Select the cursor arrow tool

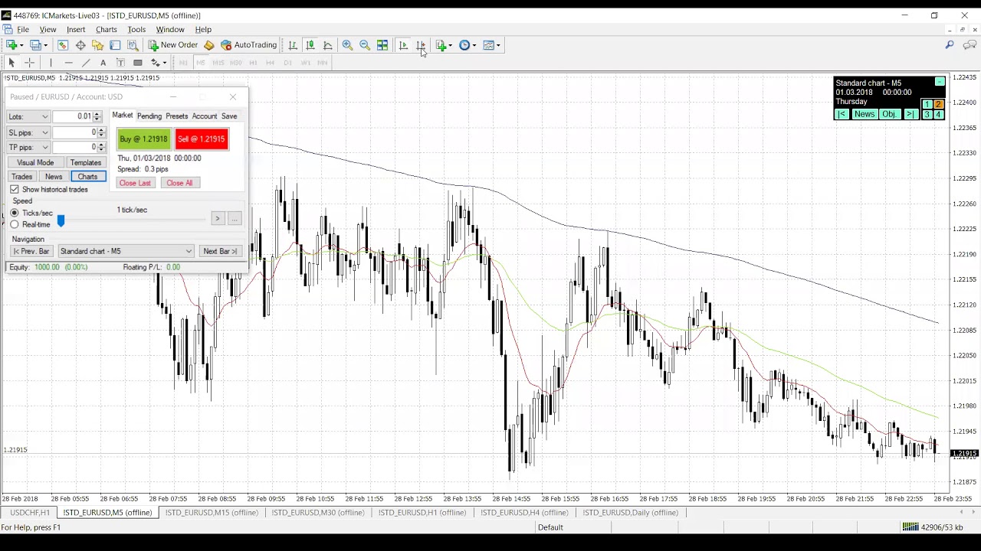pos(11,63)
